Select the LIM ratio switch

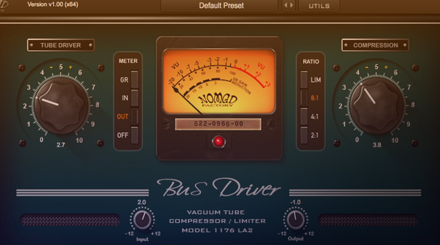304,79
